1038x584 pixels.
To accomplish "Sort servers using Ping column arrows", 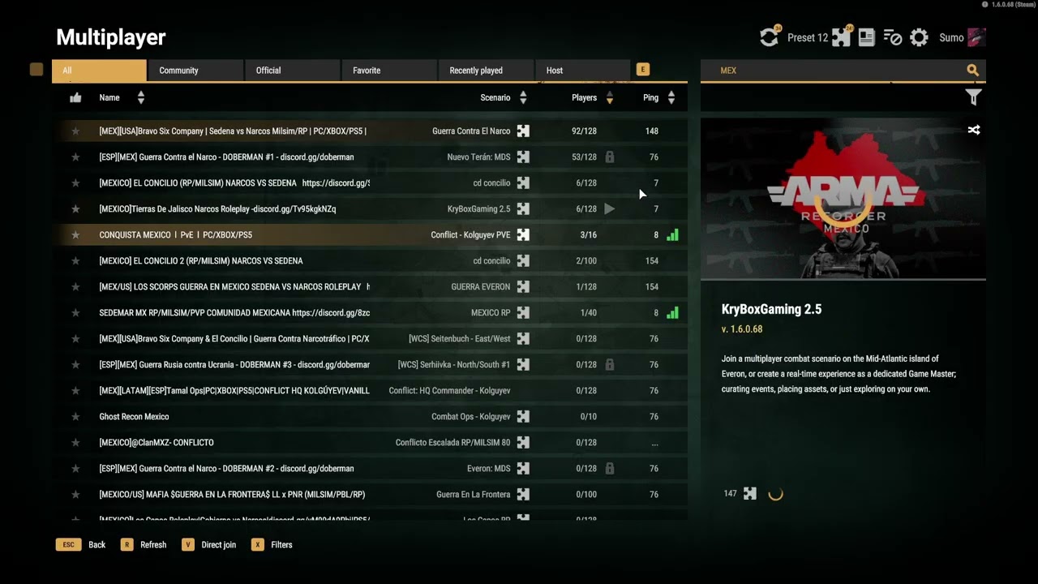I will (x=671, y=97).
